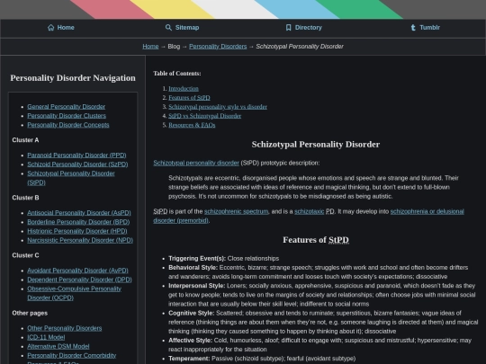Open Borderline Personality Disorder (BPD) link

tap(78, 222)
